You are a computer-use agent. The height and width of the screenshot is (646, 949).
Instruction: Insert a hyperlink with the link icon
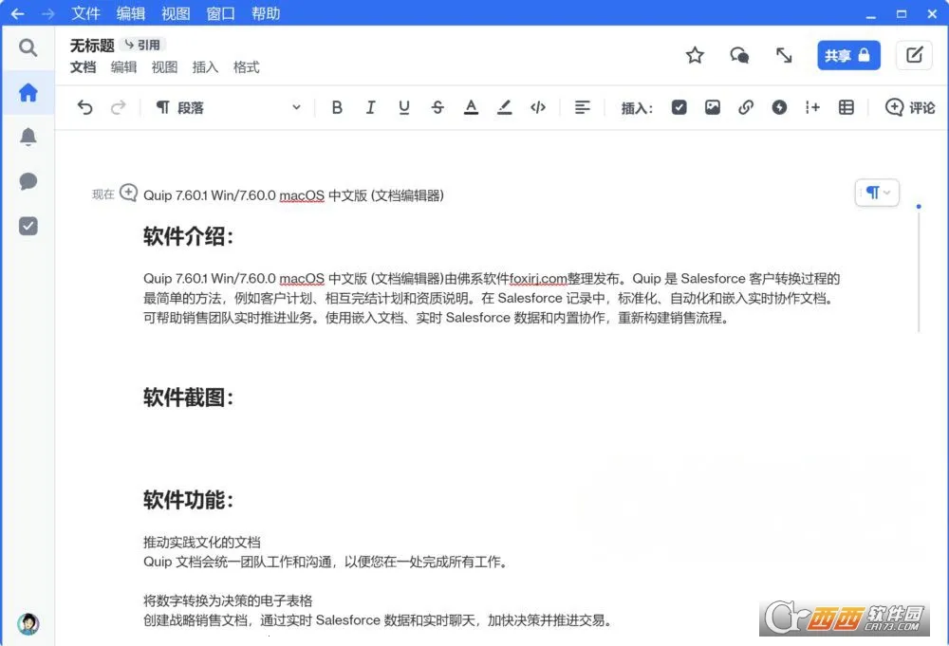coord(746,107)
